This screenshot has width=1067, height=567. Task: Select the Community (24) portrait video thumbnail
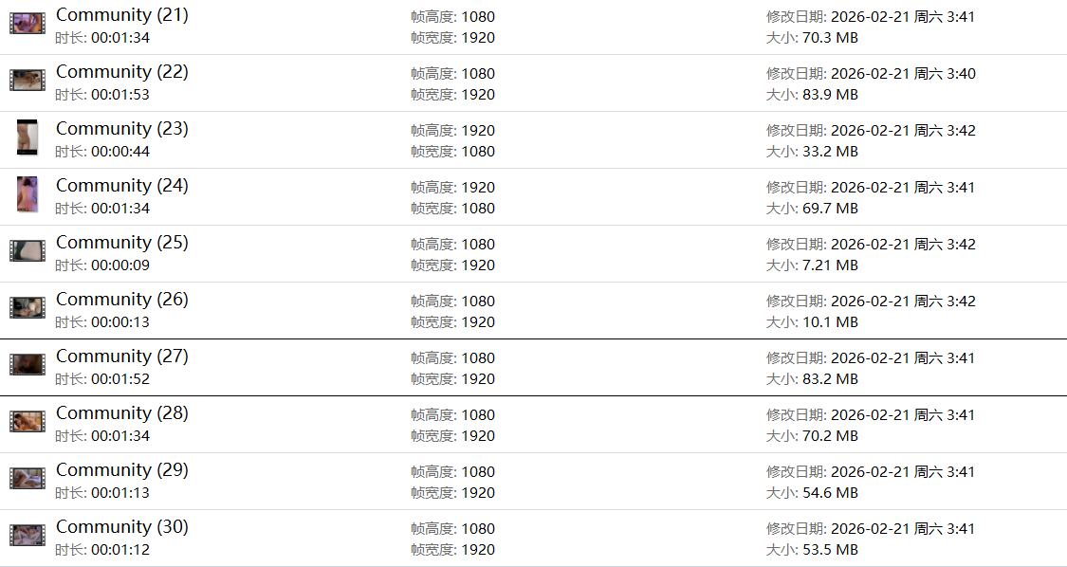(x=27, y=194)
